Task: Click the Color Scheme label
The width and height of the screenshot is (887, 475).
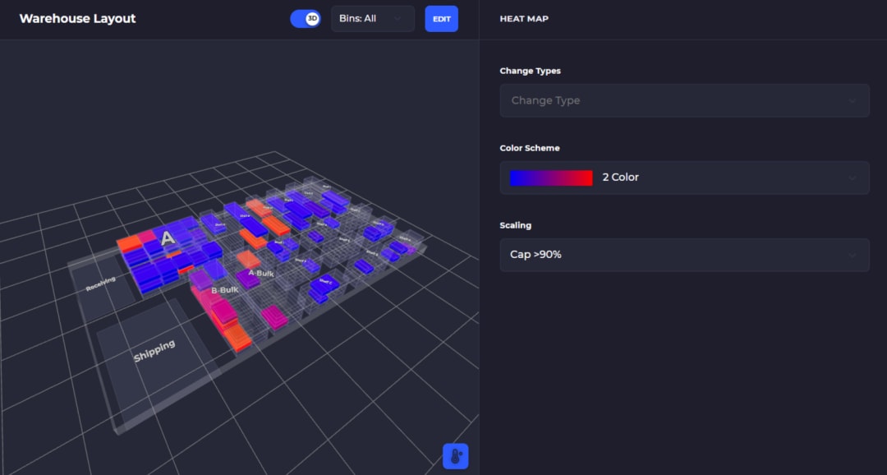Action: [x=530, y=148]
